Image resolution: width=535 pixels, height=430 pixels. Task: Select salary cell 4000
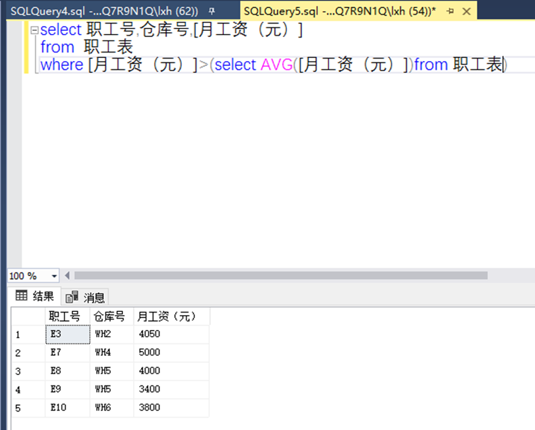171,371
